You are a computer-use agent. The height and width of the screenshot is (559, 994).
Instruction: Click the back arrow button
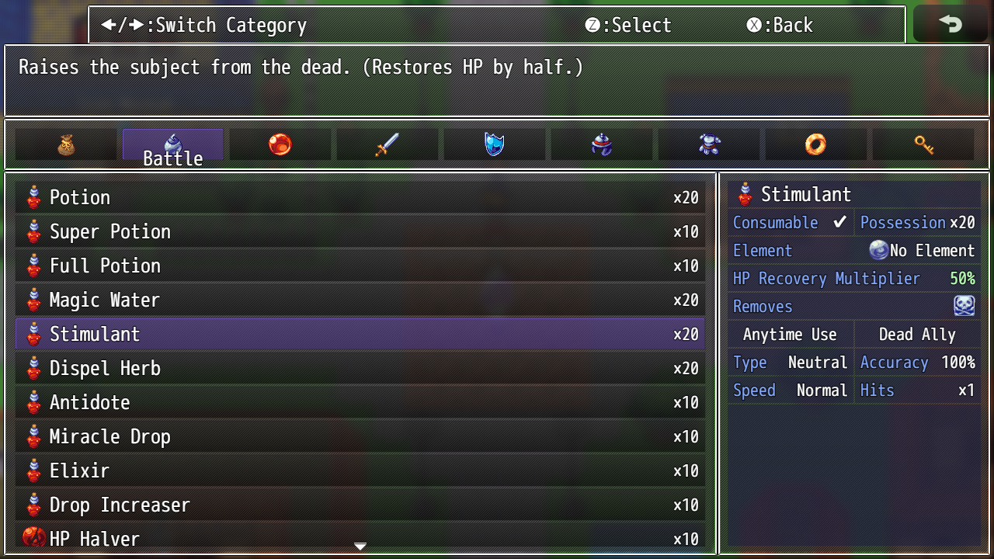tap(951, 24)
